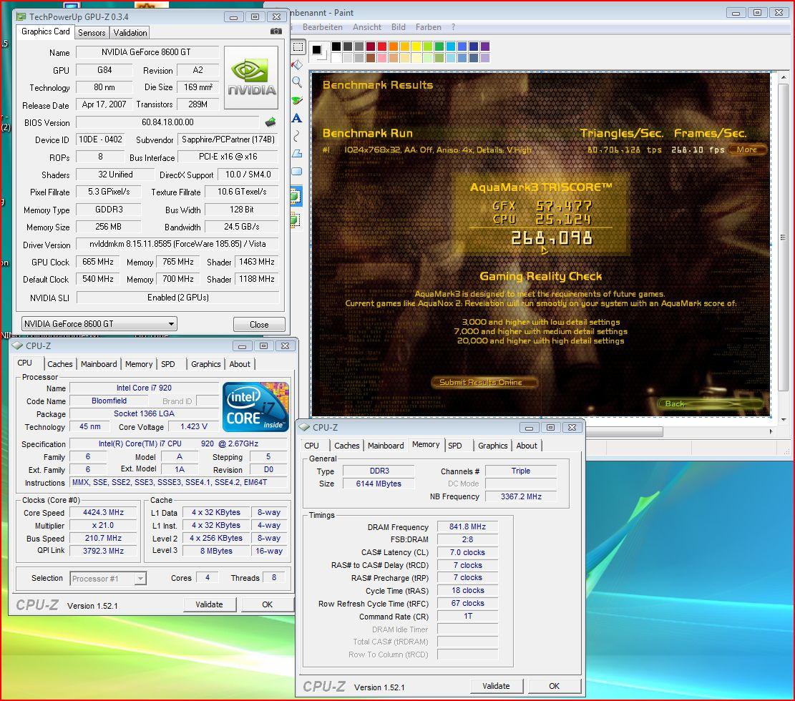Select the Curve tool in Paint
Screen dimensions: 795x701
[x=297, y=136]
